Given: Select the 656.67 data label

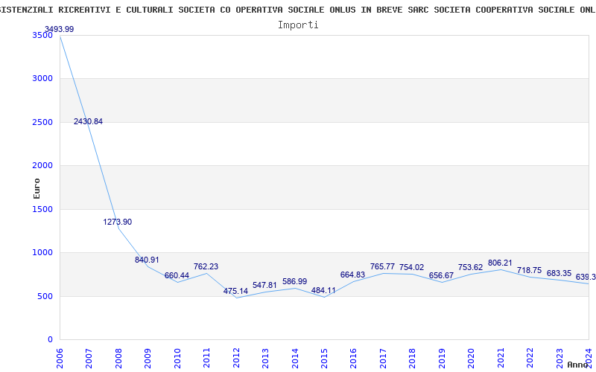Looking at the screenshot, I should point(441,275).
